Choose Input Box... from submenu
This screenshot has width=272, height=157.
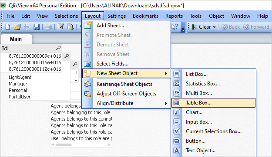point(213,122)
